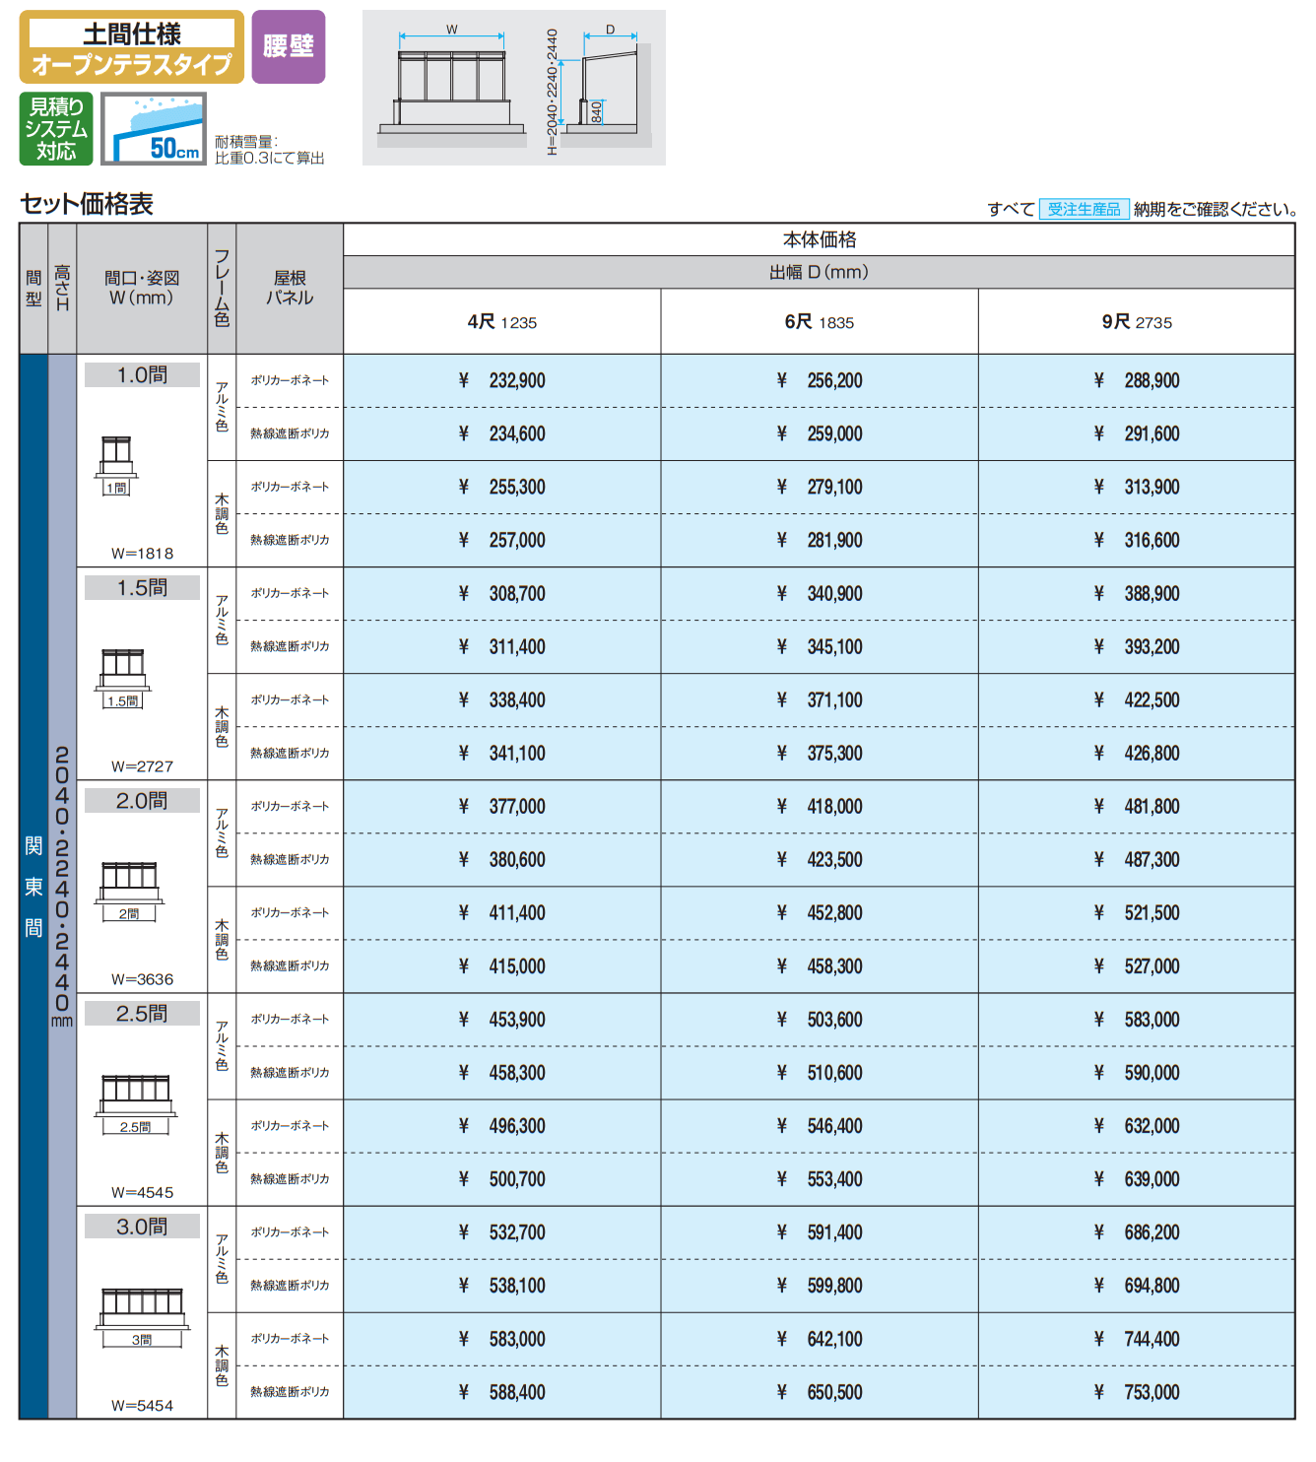1316x1462 pixels.
Task: Select the gold 土間仕様 オープンテラスタイプ badge
Action: pos(132,47)
